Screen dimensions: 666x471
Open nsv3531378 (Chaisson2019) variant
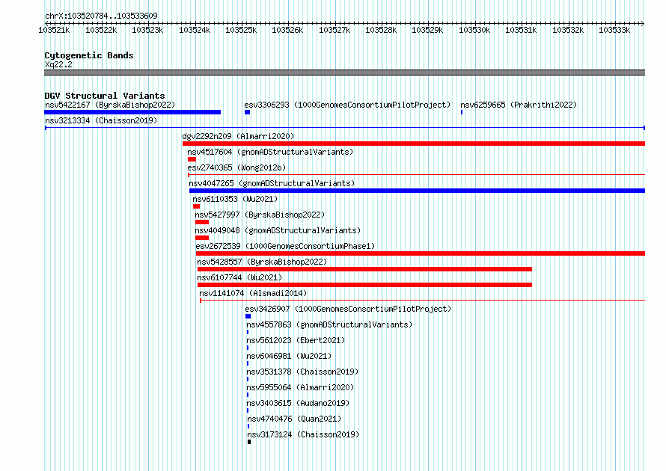[302, 372]
